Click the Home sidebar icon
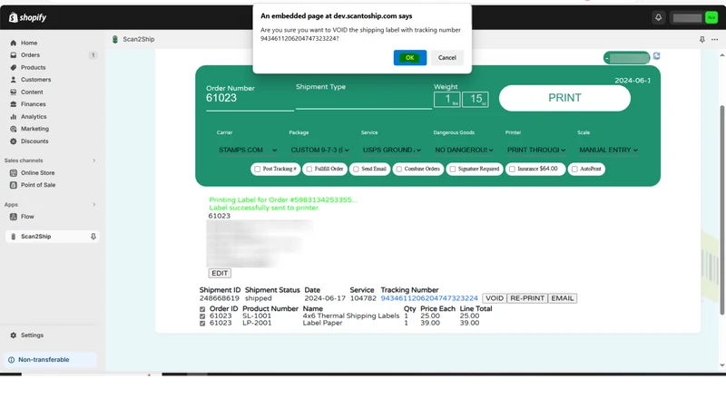 coord(14,43)
